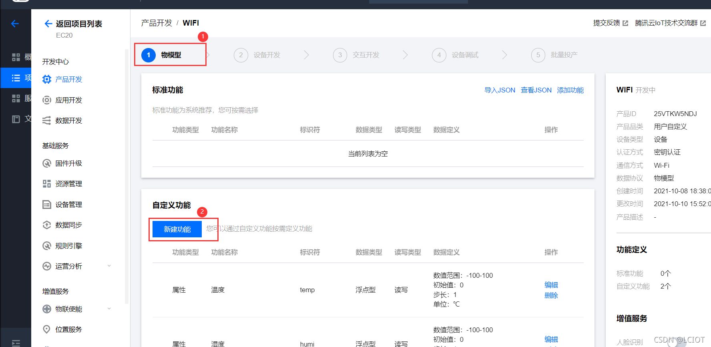The height and width of the screenshot is (347, 711).
Task: Click the 返回项目列表 link
Action: click(79, 24)
